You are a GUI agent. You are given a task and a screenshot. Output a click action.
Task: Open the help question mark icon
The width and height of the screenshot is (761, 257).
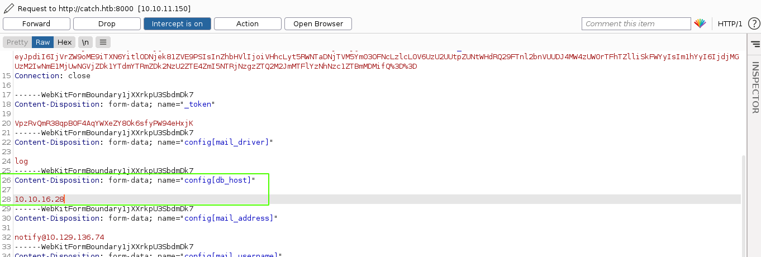753,23
